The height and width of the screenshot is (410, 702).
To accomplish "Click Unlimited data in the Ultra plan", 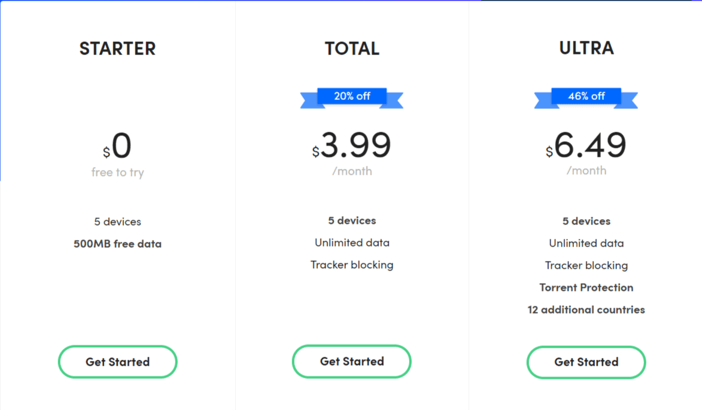I will coord(586,243).
